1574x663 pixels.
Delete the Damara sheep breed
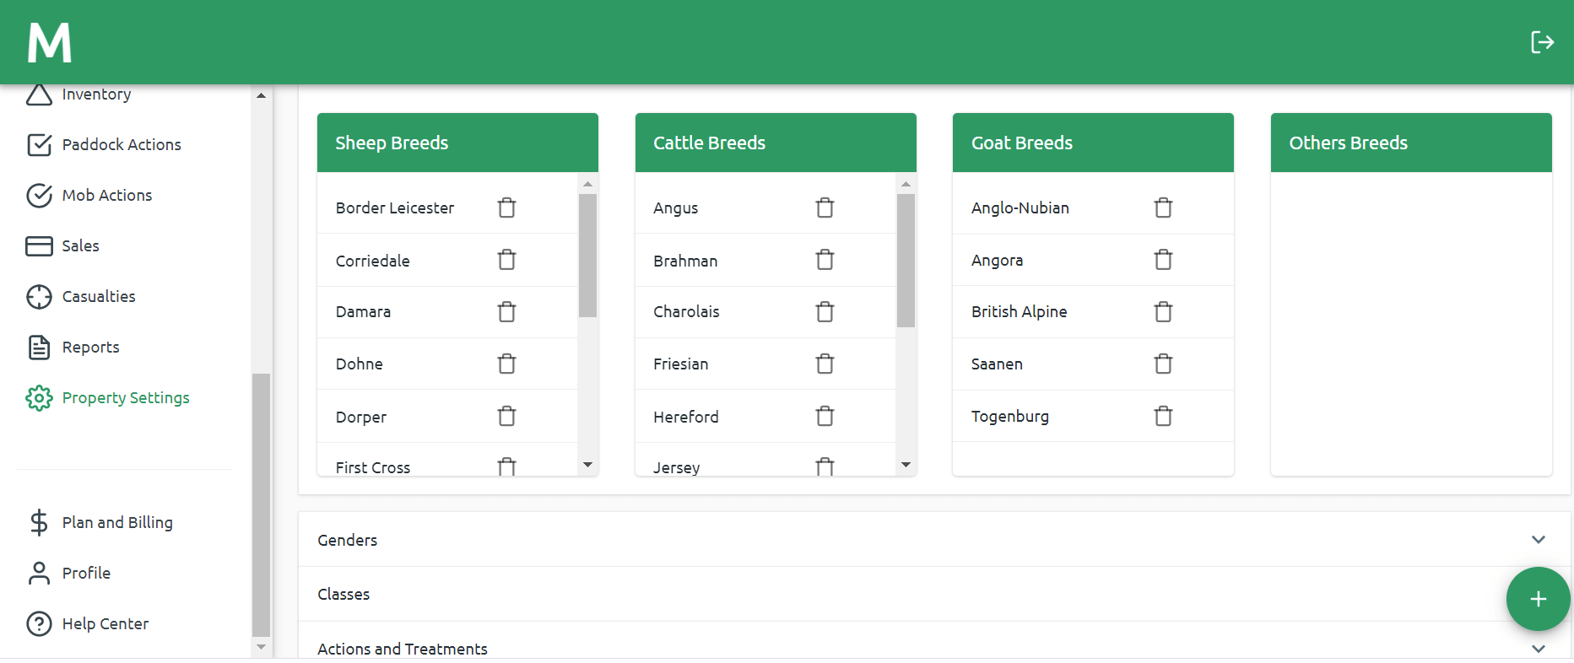[x=506, y=312]
